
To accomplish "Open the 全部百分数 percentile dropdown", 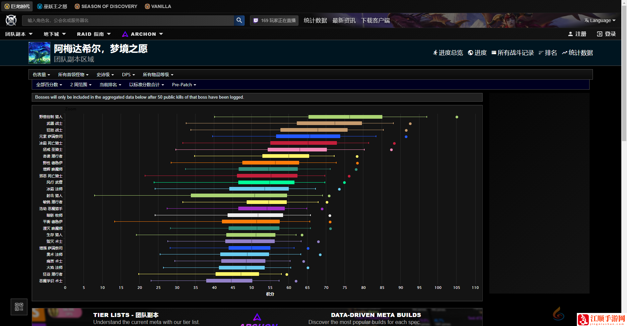I will coord(49,85).
